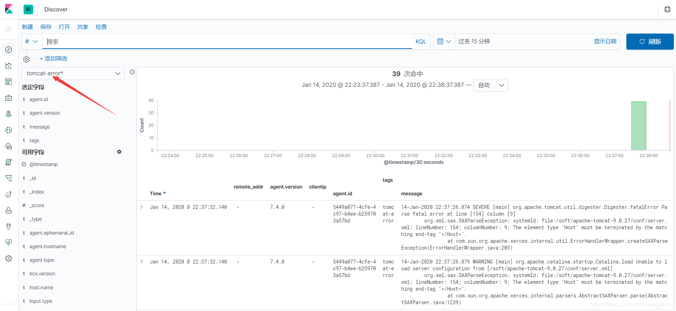Go to Discover compass icon
Image resolution: width=676 pixels, height=311 pixels.
[9, 50]
